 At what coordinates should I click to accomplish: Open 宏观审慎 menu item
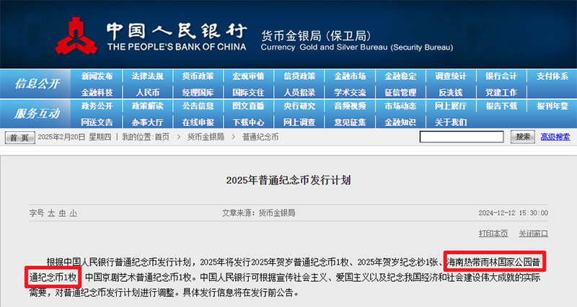point(248,76)
